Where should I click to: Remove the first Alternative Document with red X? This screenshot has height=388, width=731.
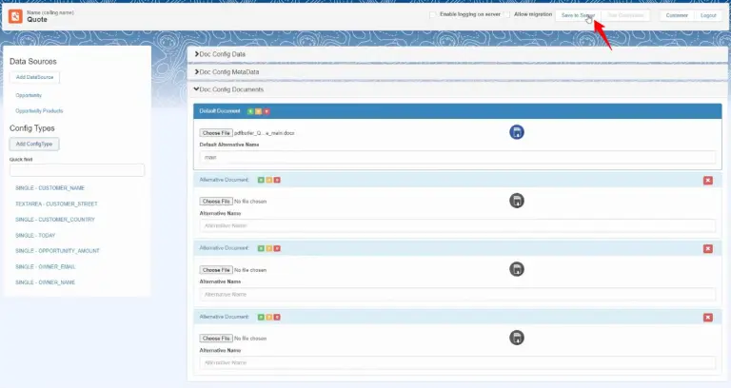tap(708, 181)
